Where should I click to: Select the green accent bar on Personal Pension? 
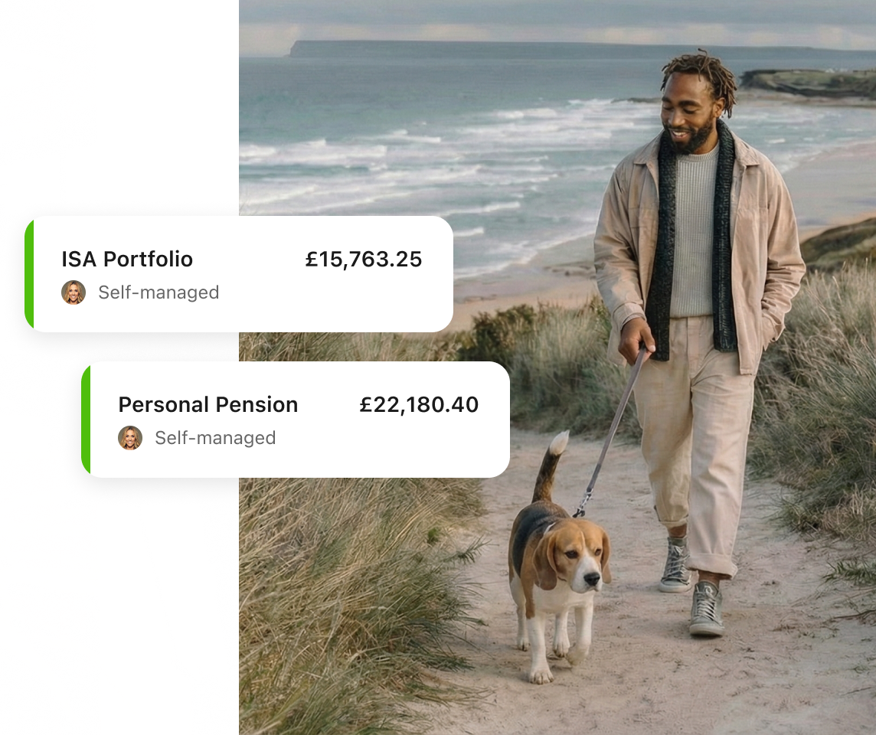click(x=86, y=420)
